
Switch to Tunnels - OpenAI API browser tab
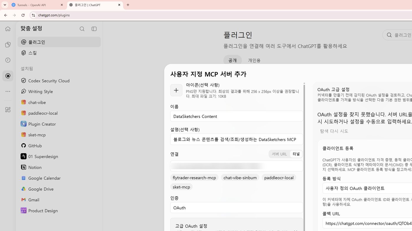coord(38,5)
